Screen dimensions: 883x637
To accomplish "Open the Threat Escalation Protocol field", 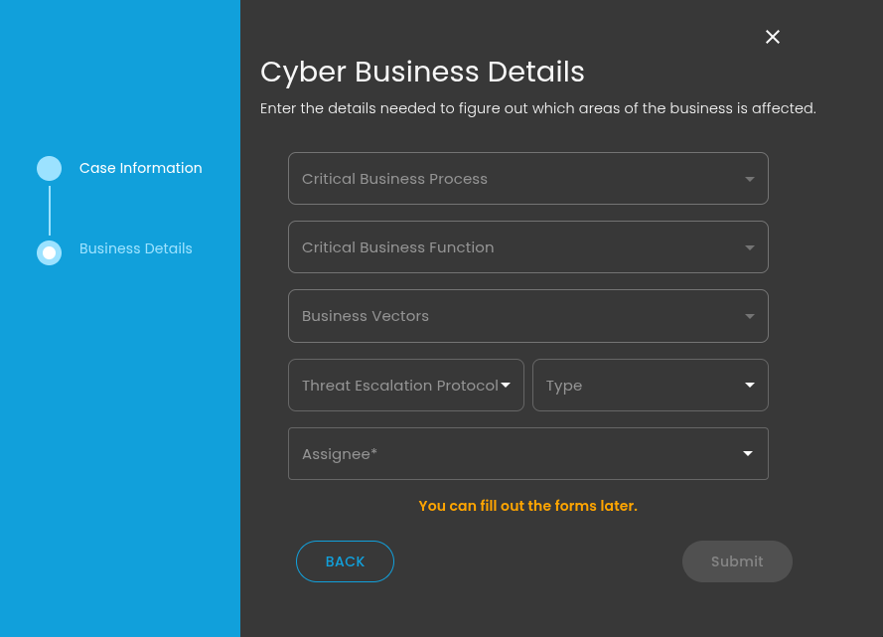I will 397,386.
